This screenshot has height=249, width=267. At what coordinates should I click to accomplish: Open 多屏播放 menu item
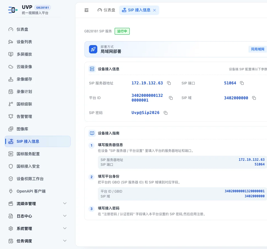click(38, 54)
